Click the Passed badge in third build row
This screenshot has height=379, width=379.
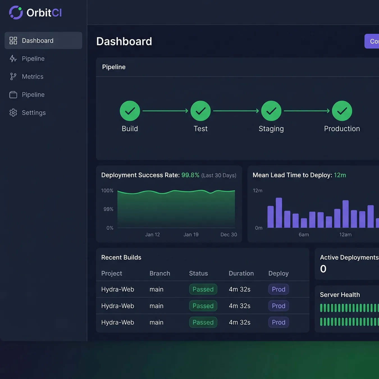click(x=203, y=323)
